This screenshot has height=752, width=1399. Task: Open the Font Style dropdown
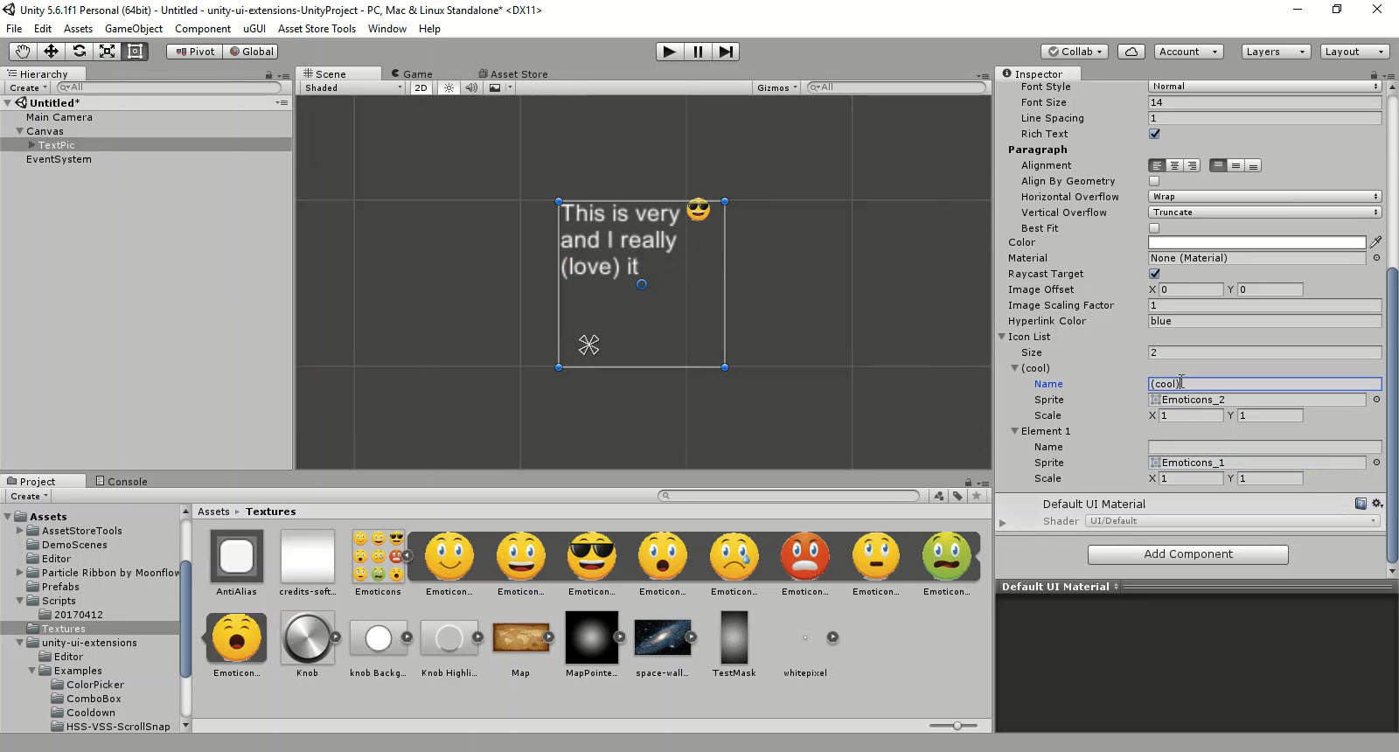tap(1264, 87)
